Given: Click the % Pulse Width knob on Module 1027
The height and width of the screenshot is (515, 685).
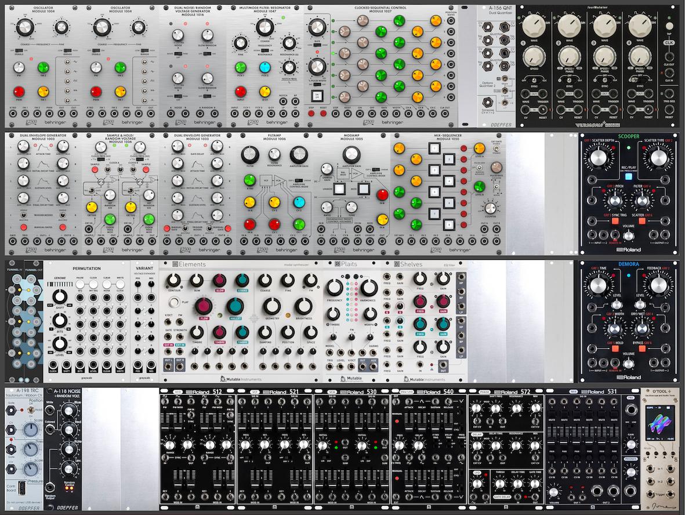Looking at the screenshot, I should point(317,67).
